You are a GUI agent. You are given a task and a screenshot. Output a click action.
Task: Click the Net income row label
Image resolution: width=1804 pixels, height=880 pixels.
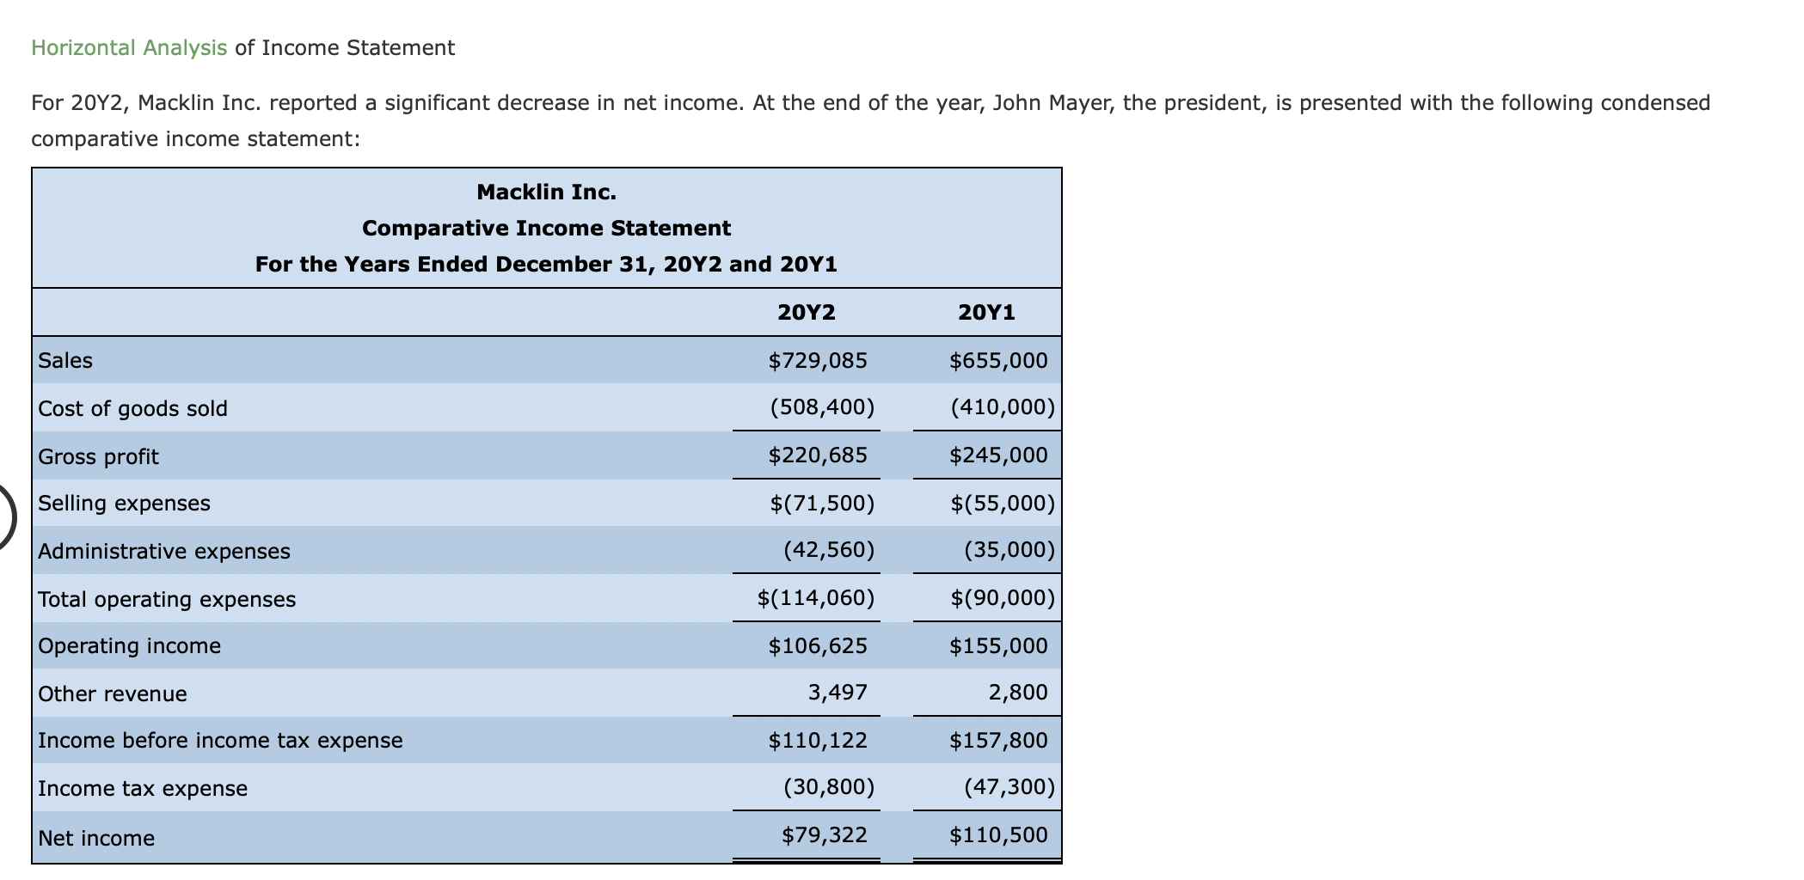[x=95, y=838]
